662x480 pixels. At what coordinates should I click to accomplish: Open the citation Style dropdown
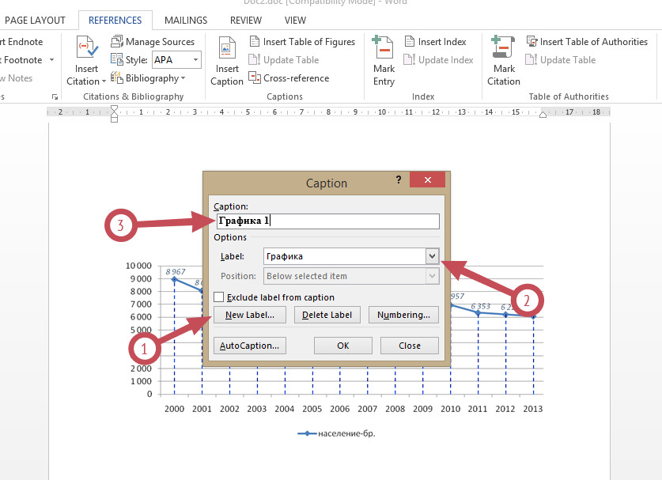click(x=195, y=60)
